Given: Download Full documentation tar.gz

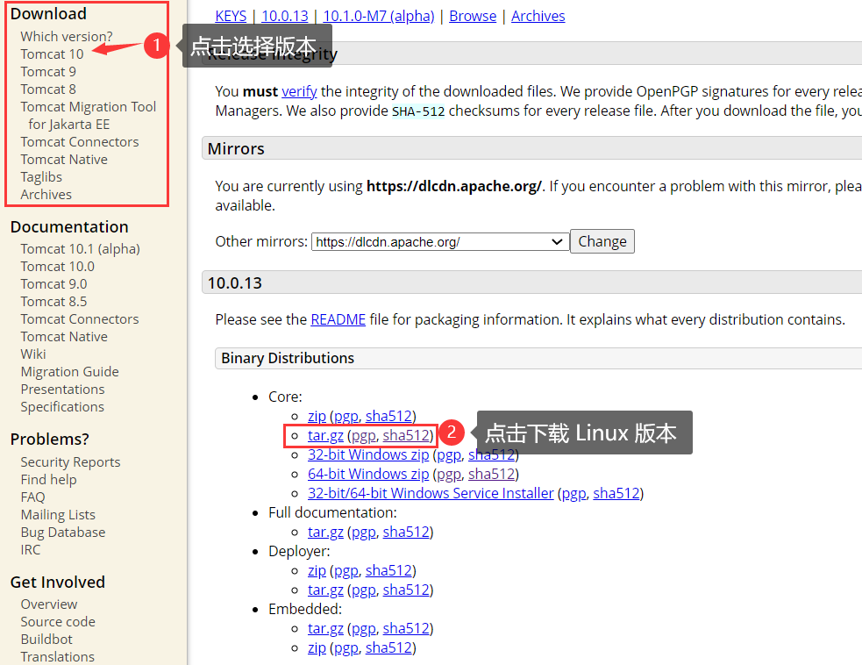Looking at the screenshot, I should click(325, 532).
